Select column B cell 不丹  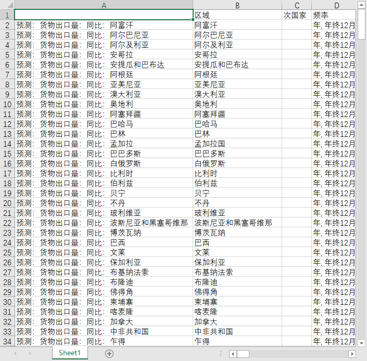[237, 203]
